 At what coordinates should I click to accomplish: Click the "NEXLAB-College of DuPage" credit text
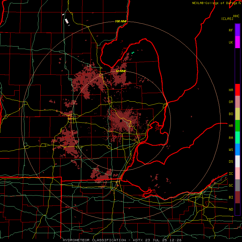215,3
